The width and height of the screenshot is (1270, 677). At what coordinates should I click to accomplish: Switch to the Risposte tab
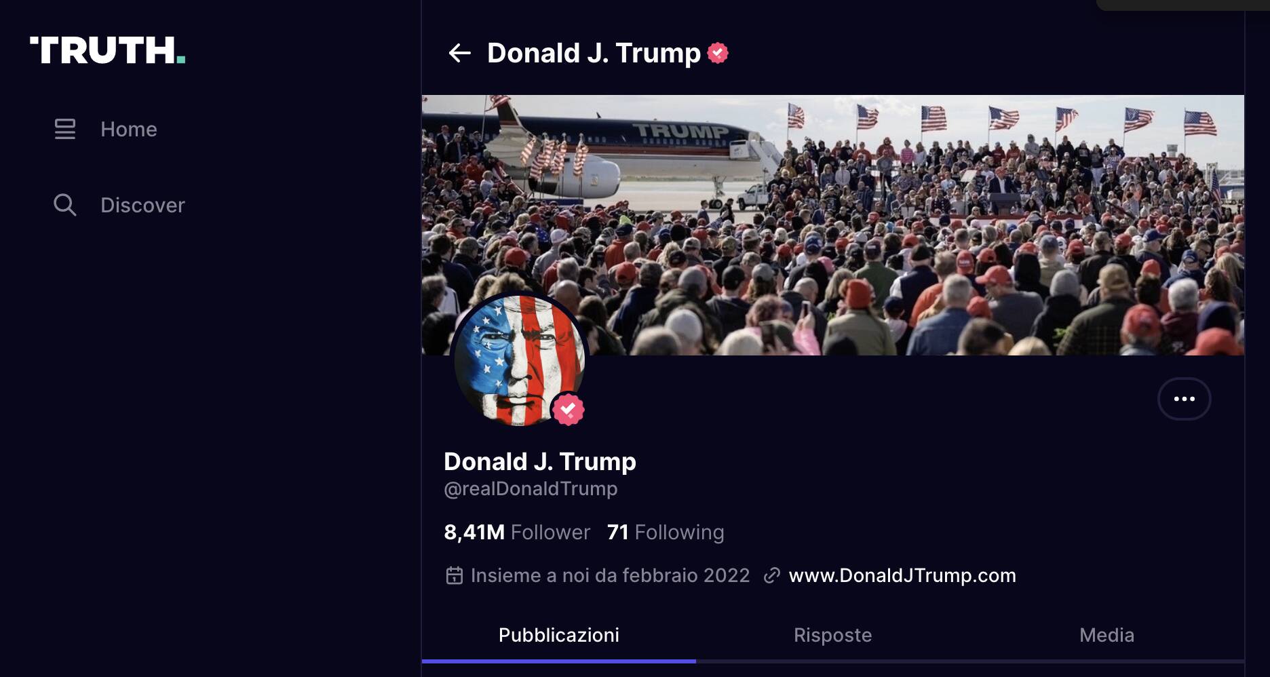click(x=832, y=635)
